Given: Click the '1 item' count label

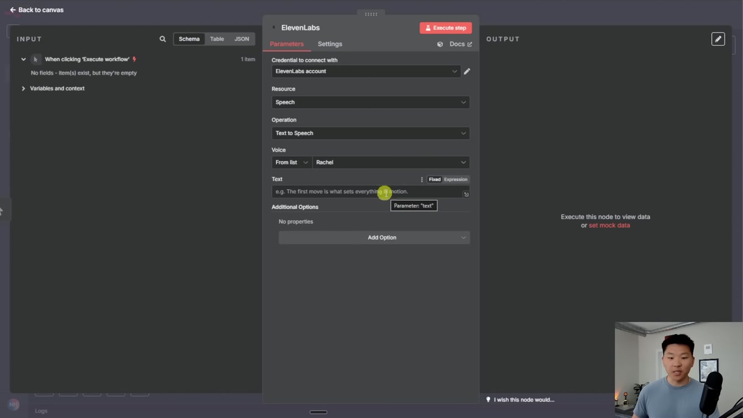Looking at the screenshot, I should (x=248, y=59).
